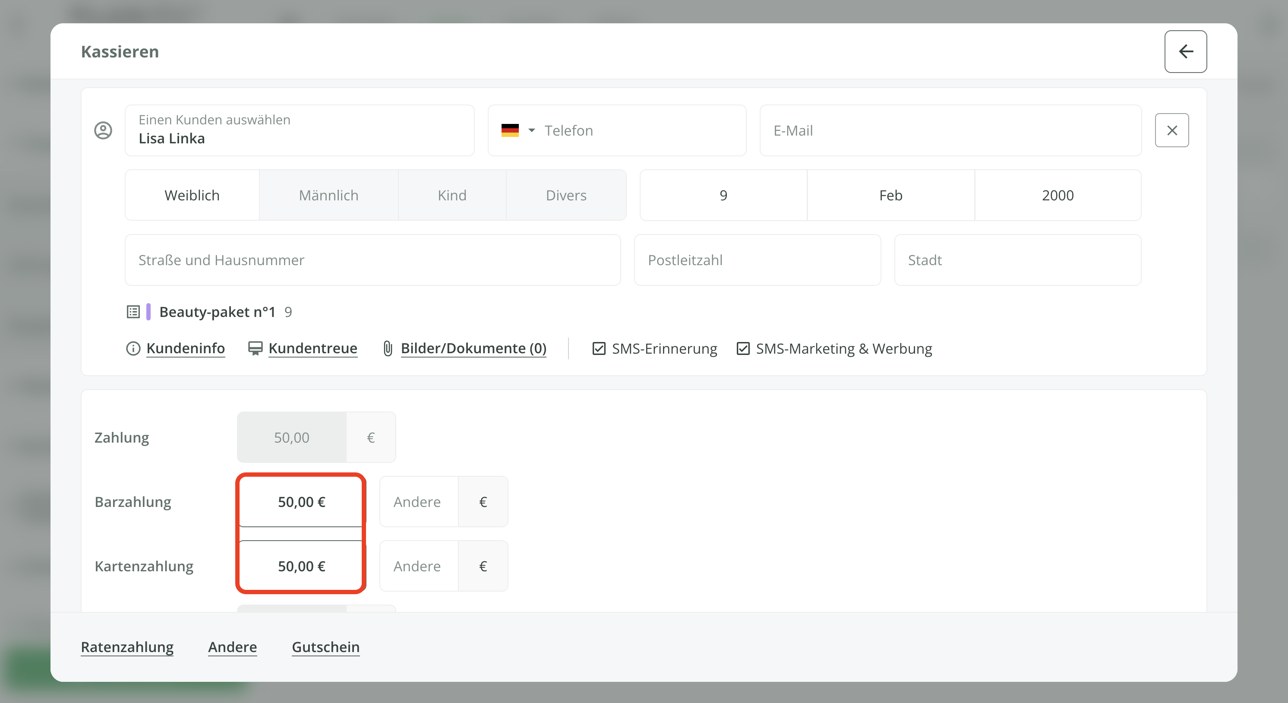This screenshot has height=703, width=1288.
Task: Click the paperclip icon for Bilder/Dokumente
Action: 388,348
